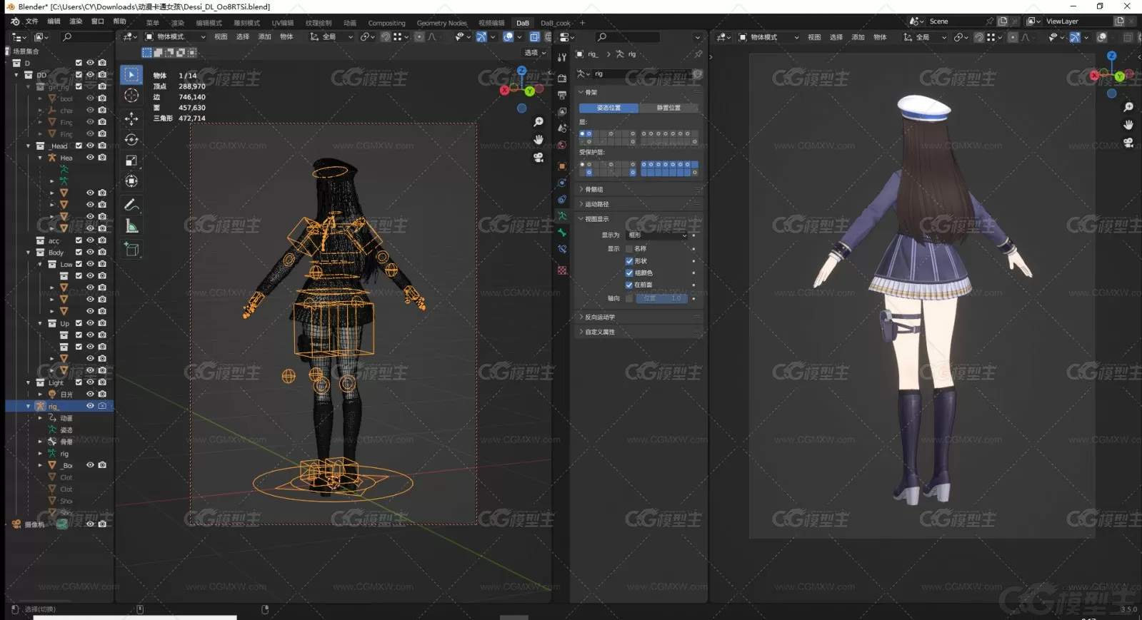The height and width of the screenshot is (620, 1142).
Task: Choose the Scale tool in viewport toolbar
Action: click(x=131, y=161)
